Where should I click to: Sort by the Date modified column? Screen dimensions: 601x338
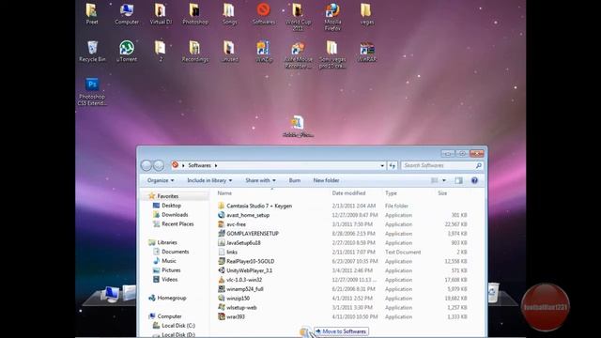click(348, 193)
